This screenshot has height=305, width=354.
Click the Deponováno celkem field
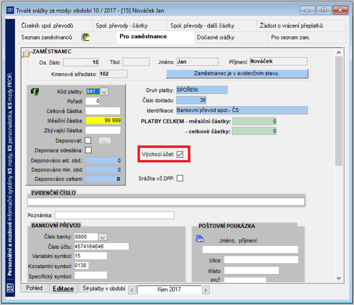(x=103, y=179)
